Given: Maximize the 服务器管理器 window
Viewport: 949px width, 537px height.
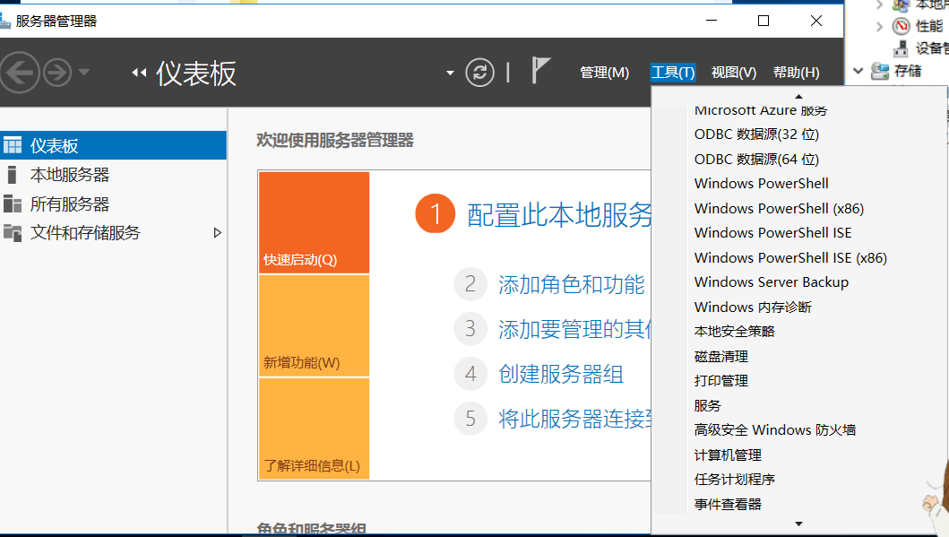Looking at the screenshot, I should [x=764, y=21].
